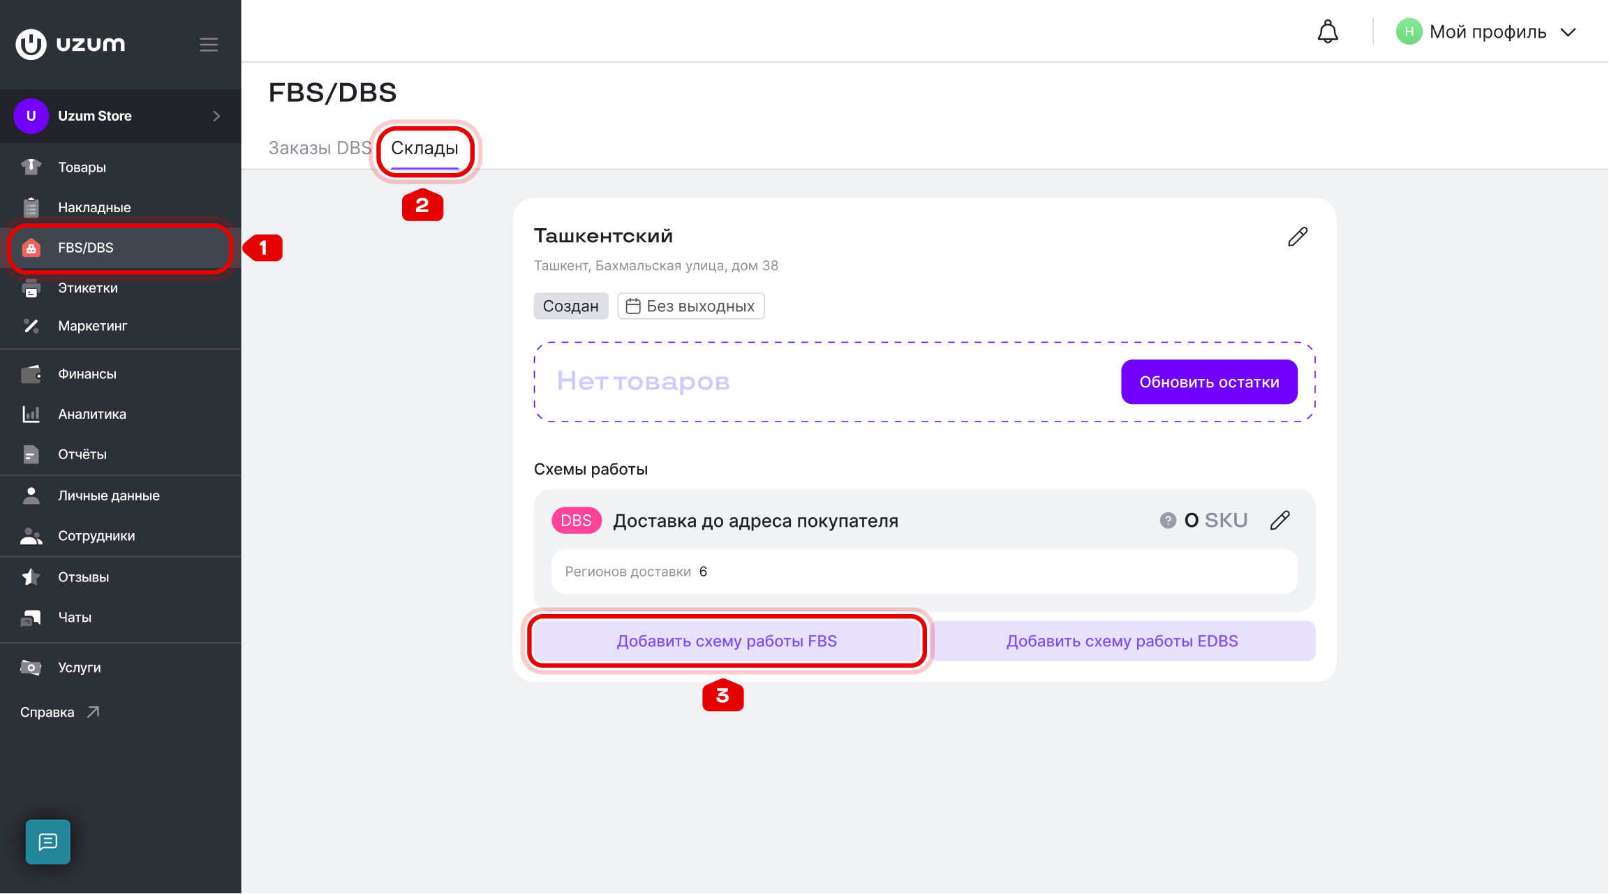Click the Товары t-shirt icon

[x=31, y=167]
